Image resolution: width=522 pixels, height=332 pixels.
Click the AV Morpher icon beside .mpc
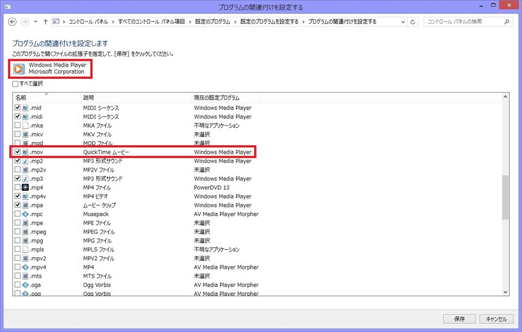[x=25, y=214]
